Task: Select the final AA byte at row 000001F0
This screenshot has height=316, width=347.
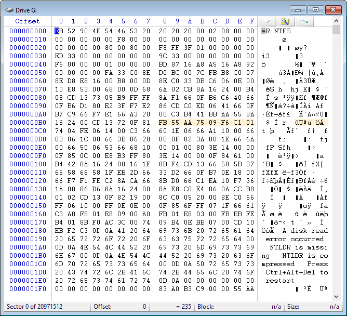Action: [x=251, y=288]
